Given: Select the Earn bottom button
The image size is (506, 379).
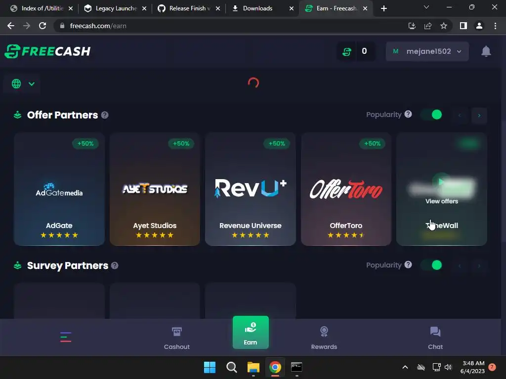Looking at the screenshot, I should (x=251, y=332).
